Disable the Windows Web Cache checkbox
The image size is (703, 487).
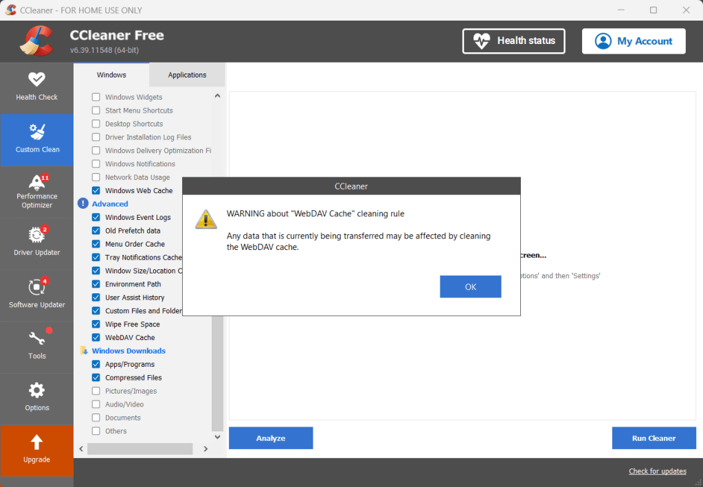coord(96,190)
